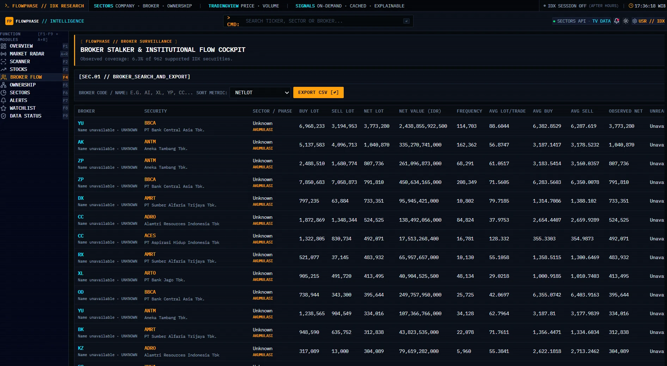Screen dimensions: 667x366
Task: Select the Data Status menu label
Action: click(x=25, y=116)
